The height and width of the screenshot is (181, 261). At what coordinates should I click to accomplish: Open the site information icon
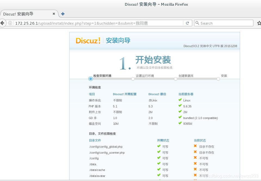(x=10, y=23)
